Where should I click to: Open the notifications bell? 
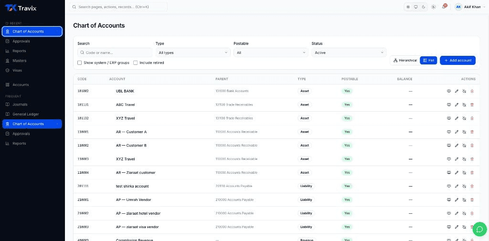(x=444, y=7)
